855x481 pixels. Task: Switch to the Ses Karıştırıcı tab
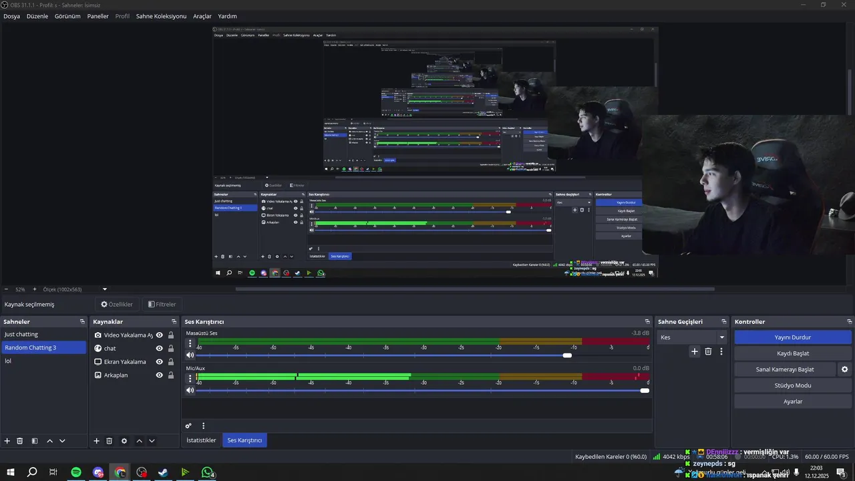[244, 440]
